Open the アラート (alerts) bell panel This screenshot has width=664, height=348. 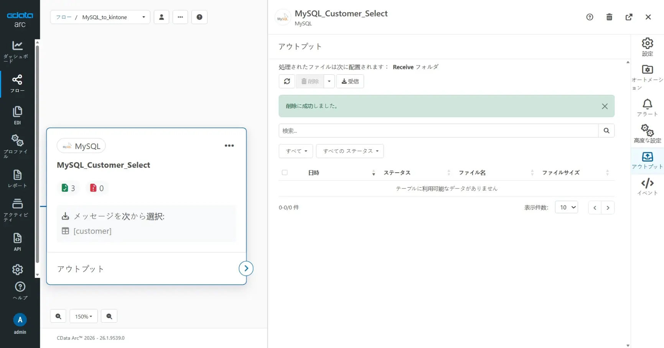click(647, 108)
